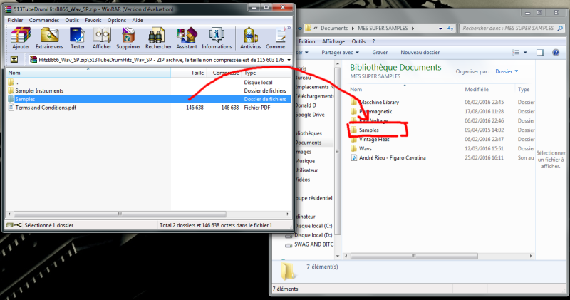Viewport: 570px width, 300px height.
Task: Click the Sampler Instruments folder icon in WinRAR
Action: (11, 90)
